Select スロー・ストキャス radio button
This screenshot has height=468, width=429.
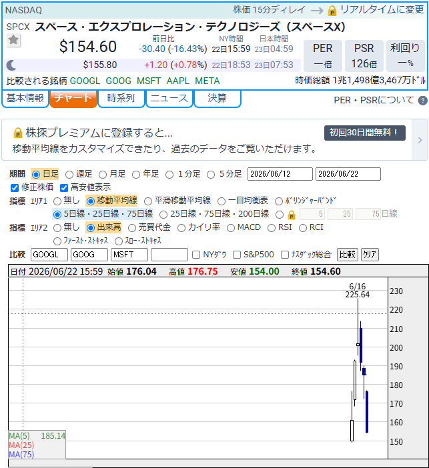119,241
